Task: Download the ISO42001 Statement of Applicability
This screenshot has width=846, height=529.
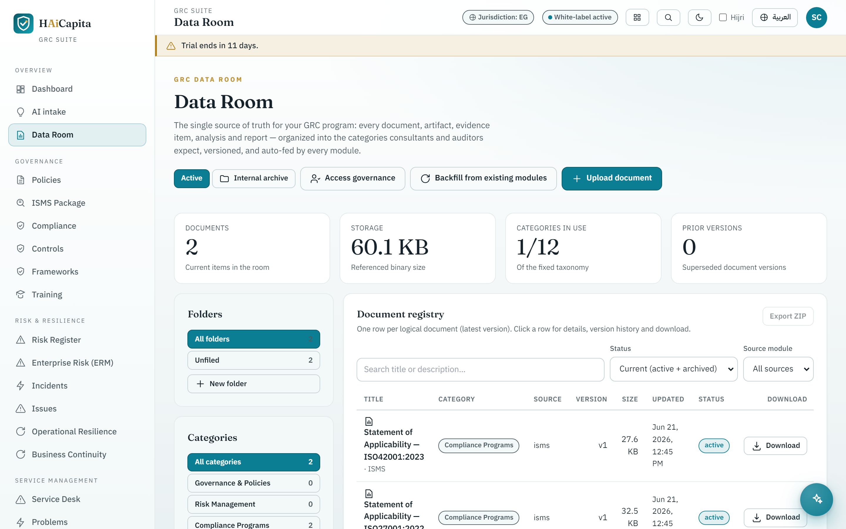Action: click(x=775, y=445)
